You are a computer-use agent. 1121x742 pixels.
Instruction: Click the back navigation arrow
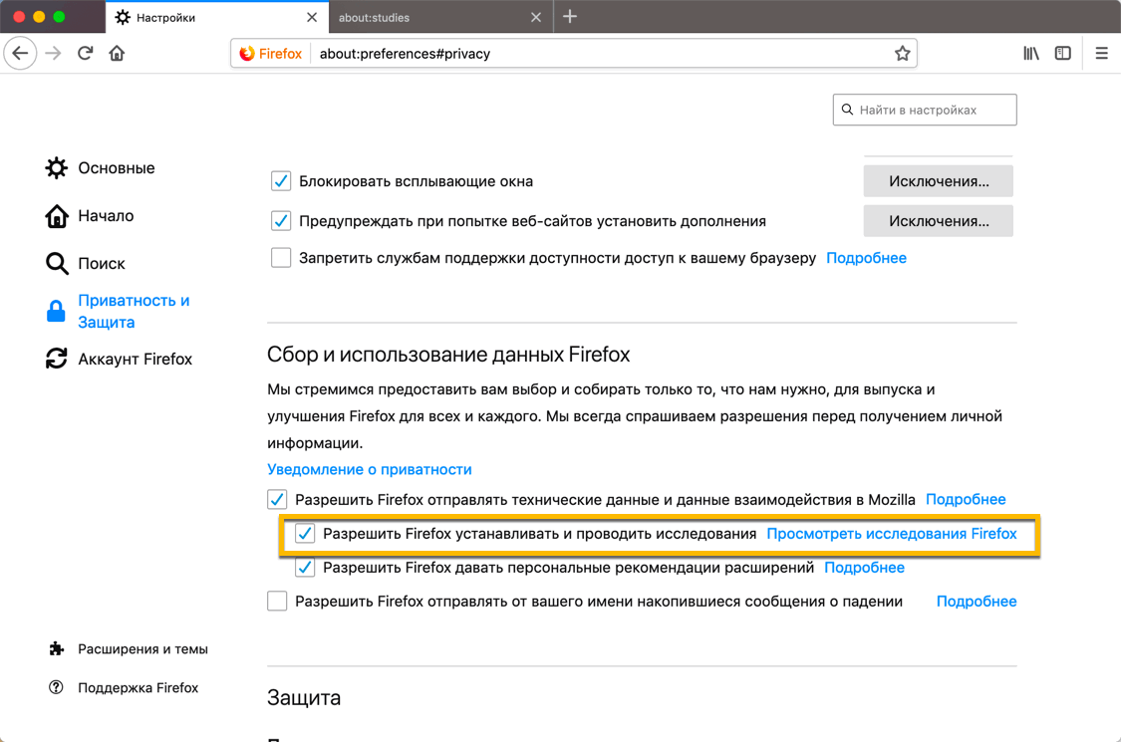click(x=20, y=53)
